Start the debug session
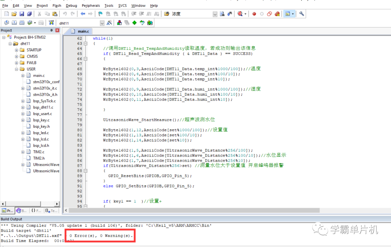This screenshot has width=391, height=247. click(x=240, y=14)
